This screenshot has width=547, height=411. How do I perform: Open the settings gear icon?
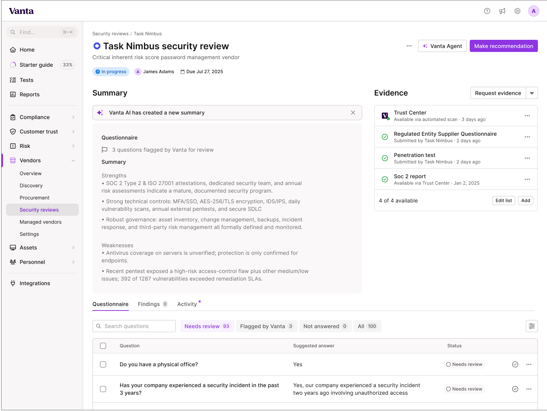point(517,11)
